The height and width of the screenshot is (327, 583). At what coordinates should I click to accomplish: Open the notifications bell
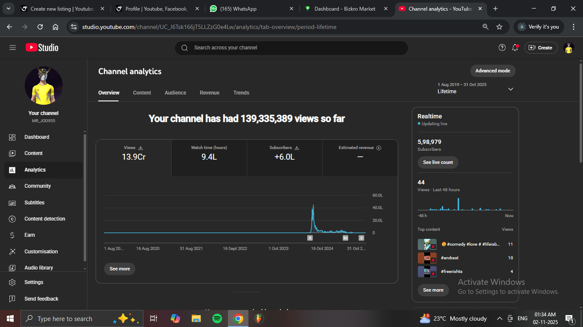tap(515, 48)
